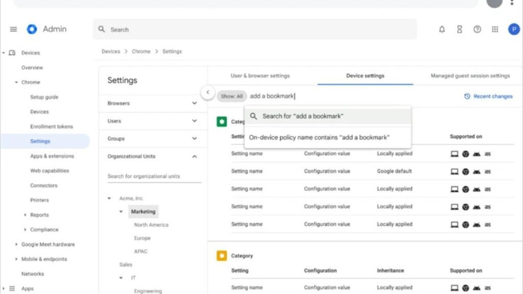
Task: Click the Google default inheritance cell
Action: pyautogui.click(x=394, y=171)
